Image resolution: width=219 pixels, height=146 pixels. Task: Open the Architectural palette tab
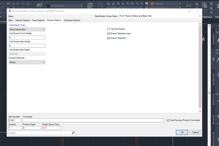click(x=213, y=79)
